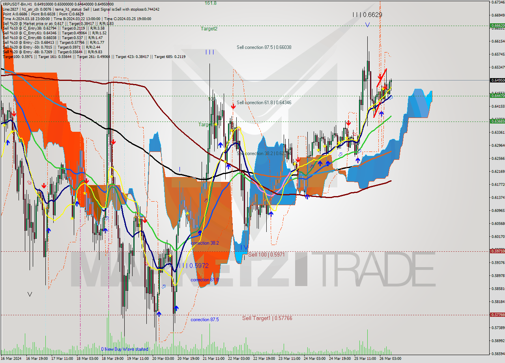
Task: Click the 'Sell %10 @ C_Entry61' line
Action: pyautogui.click(x=55, y=33)
